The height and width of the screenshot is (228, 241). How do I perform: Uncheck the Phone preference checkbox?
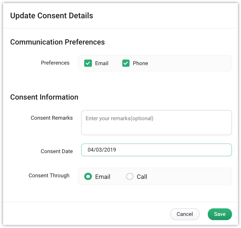click(126, 63)
